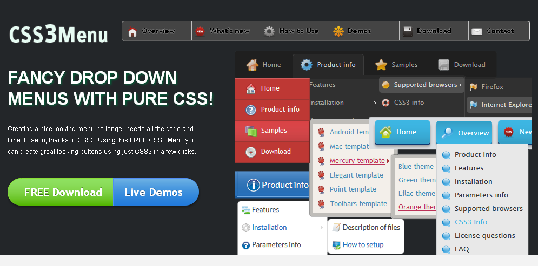538x266 pixels.
Task: Click the house icon beside Overview
Action: click(132, 32)
